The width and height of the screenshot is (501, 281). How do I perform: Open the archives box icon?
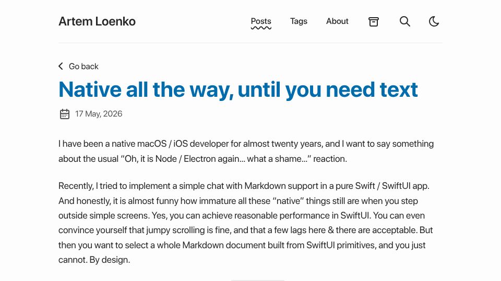(374, 22)
